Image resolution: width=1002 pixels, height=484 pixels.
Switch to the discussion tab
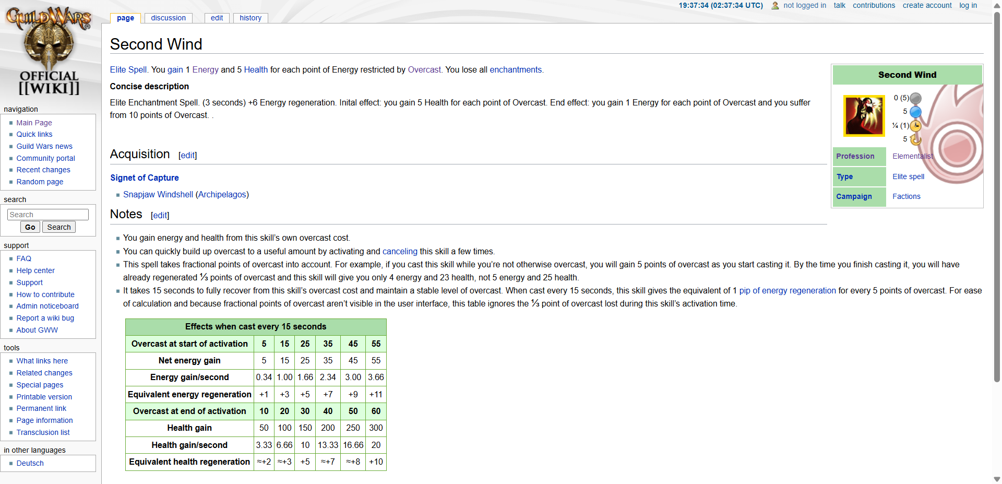[x=168, y=18]
